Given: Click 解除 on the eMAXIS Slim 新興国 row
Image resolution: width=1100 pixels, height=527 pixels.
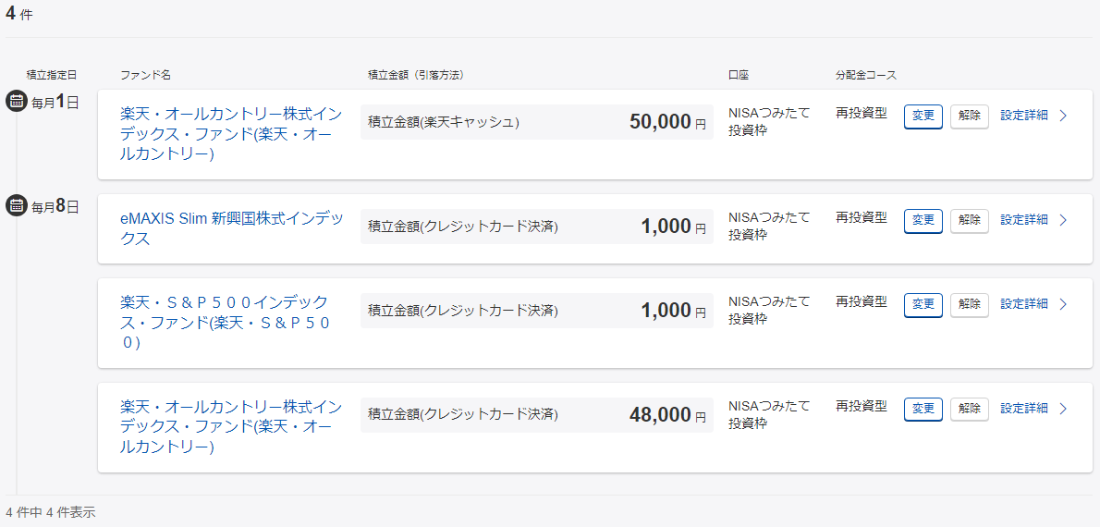Looking at the screenshot, I should click(x=969, y=220).
